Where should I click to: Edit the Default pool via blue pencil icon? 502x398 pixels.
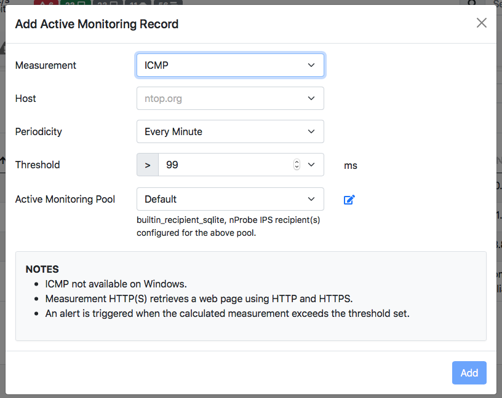(x=349, y=199)
